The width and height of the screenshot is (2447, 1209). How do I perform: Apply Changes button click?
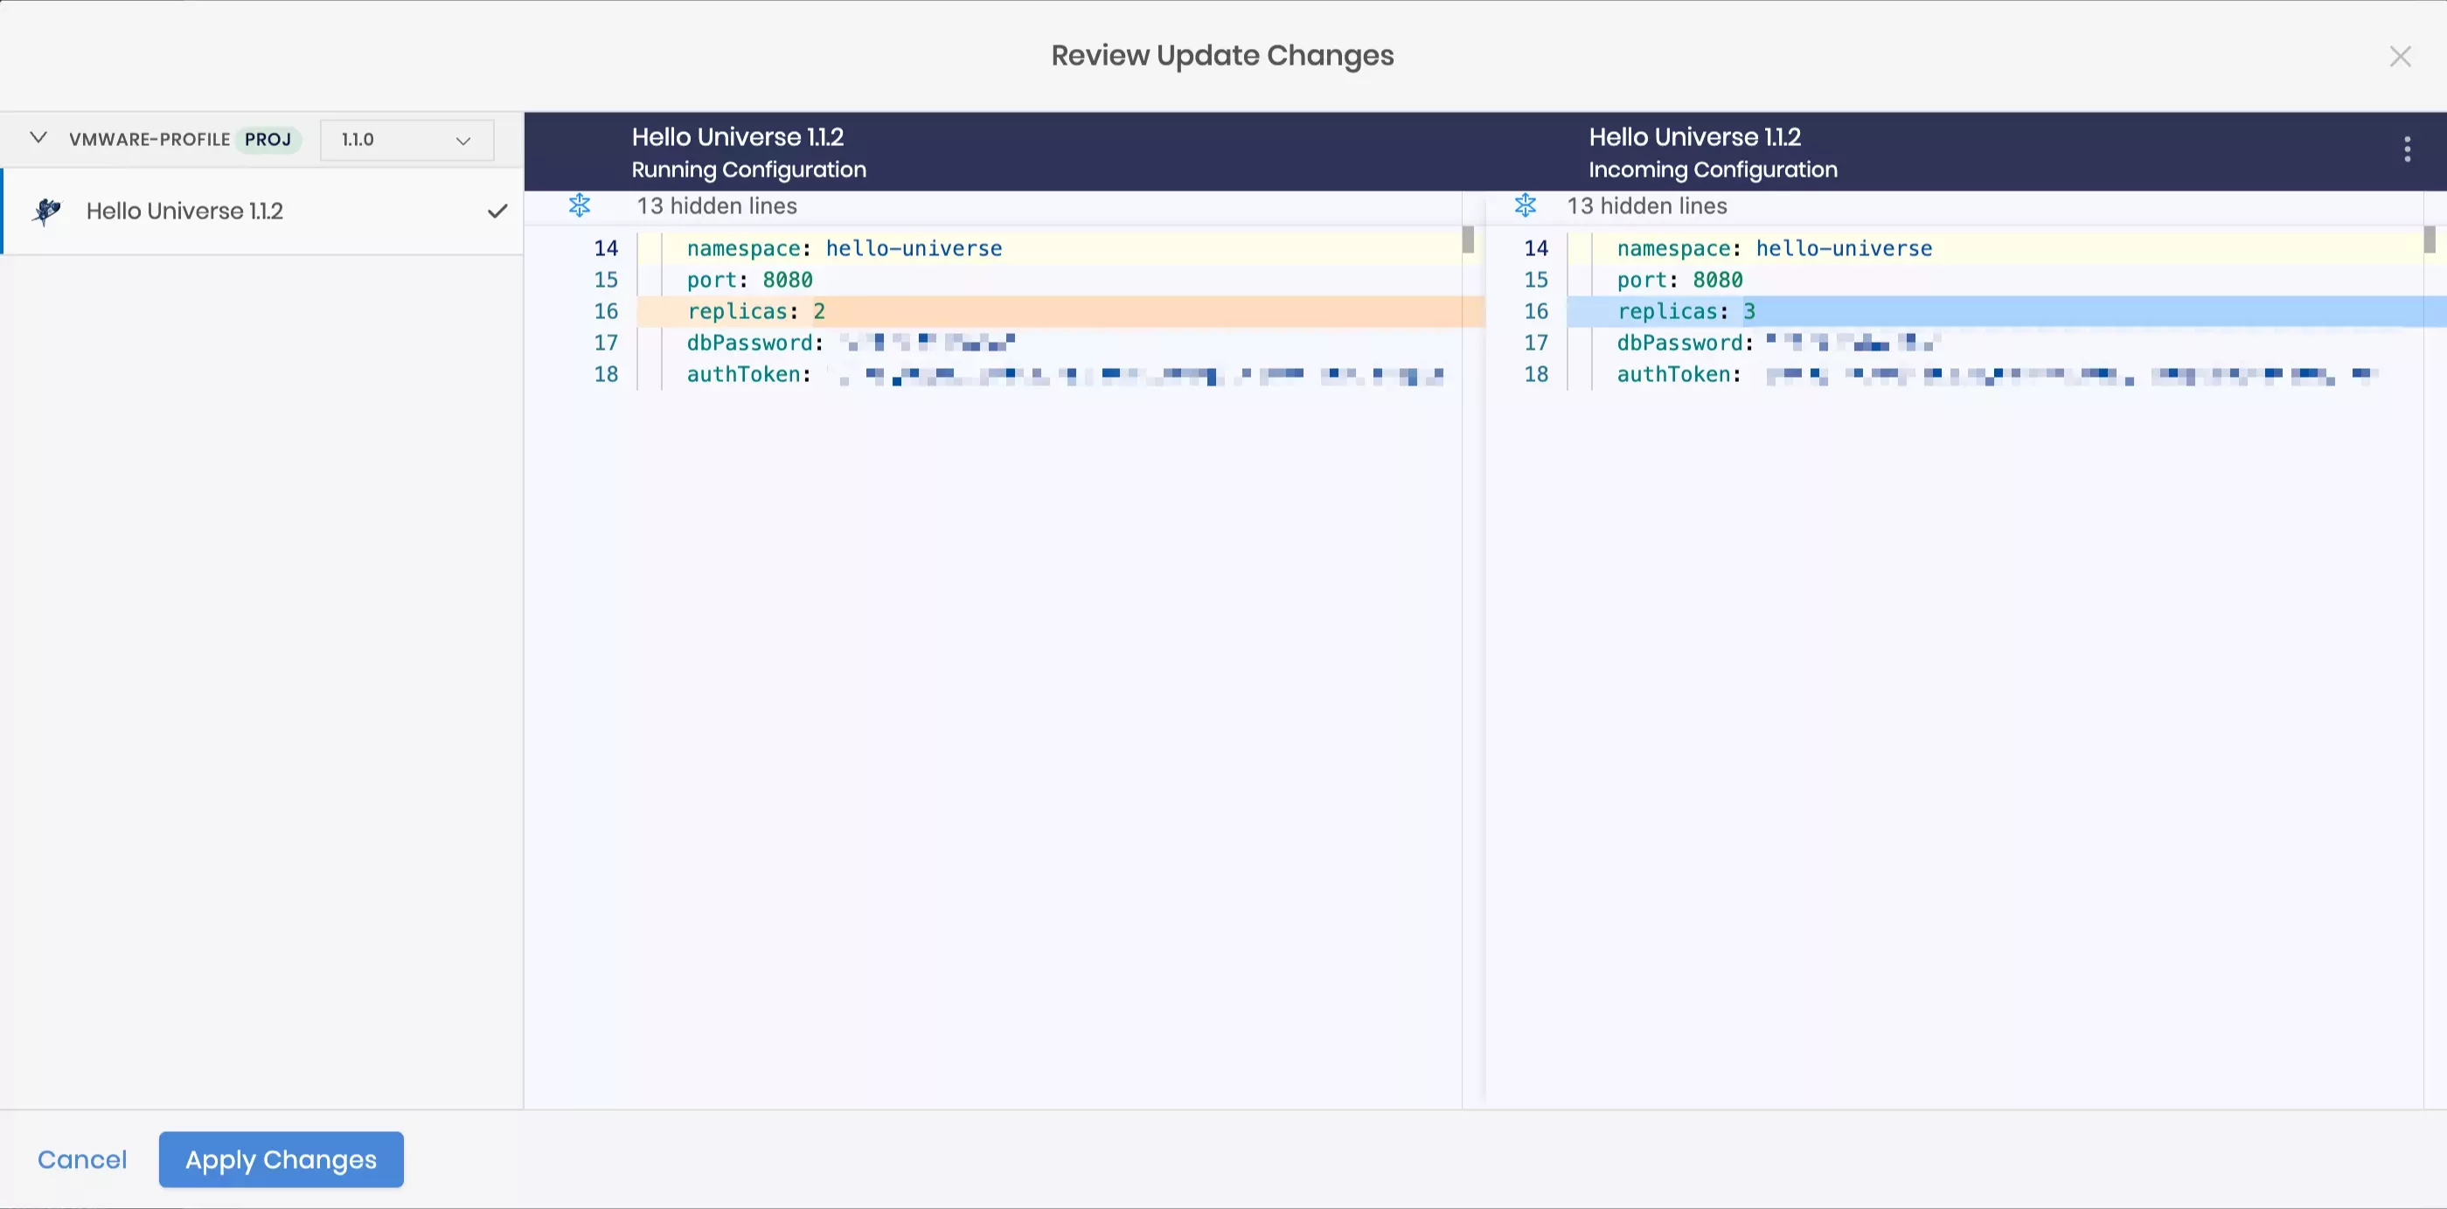pyautogui.click(x=282, y=1160)
